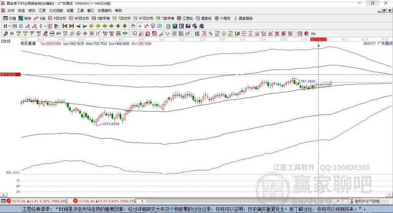The image size is (393, 213).
Task: Click the 日K线 chart label
Action: pyautogui.click(x=6, y=41)
